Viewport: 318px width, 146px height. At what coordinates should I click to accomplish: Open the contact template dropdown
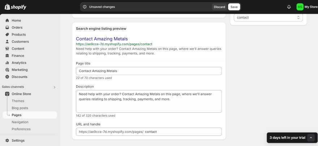[x=268, y=17]
